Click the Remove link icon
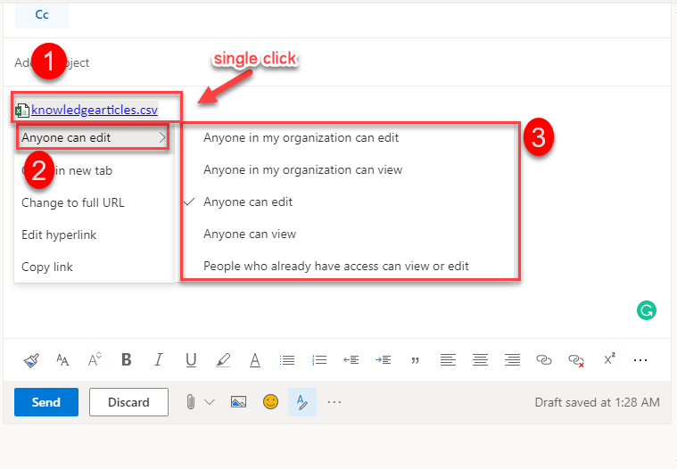 click(576, 360)
